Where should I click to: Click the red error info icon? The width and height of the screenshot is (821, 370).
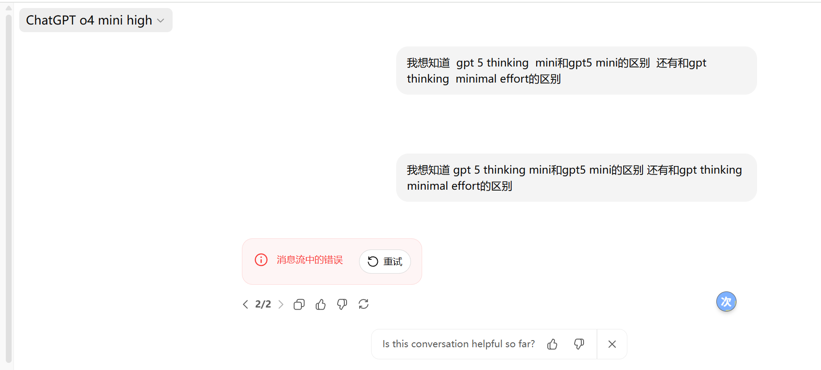[x=261, y=260]
